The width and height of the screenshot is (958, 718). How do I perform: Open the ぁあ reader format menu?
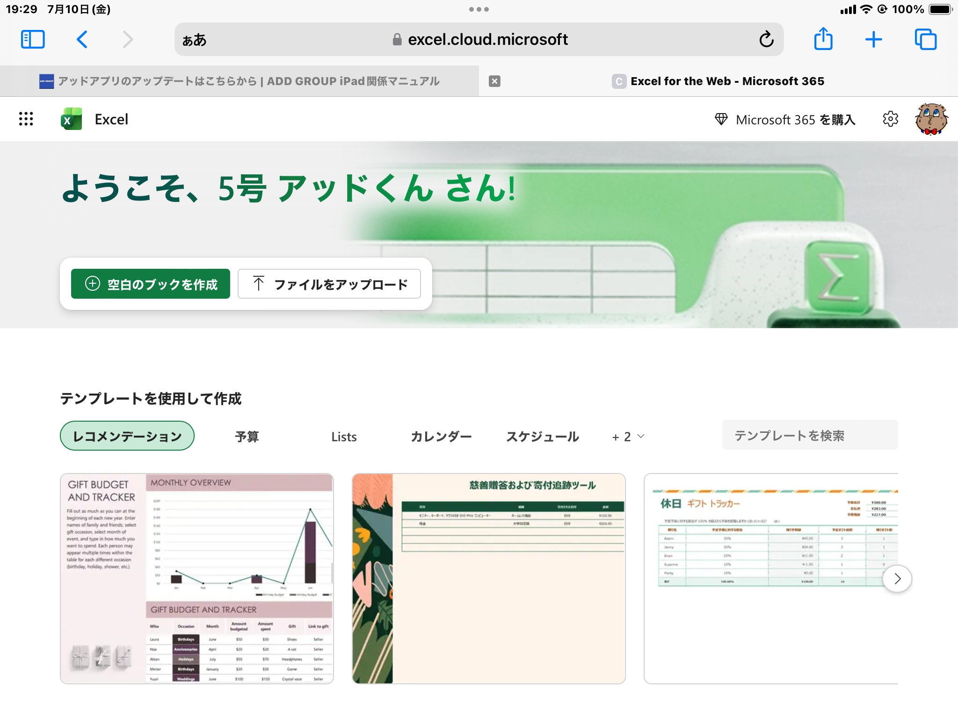click(x=194, y=40)
